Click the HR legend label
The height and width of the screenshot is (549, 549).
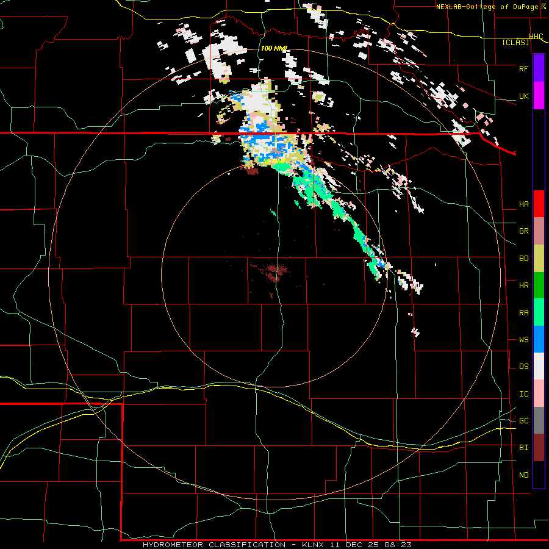[x=523, y=285]
